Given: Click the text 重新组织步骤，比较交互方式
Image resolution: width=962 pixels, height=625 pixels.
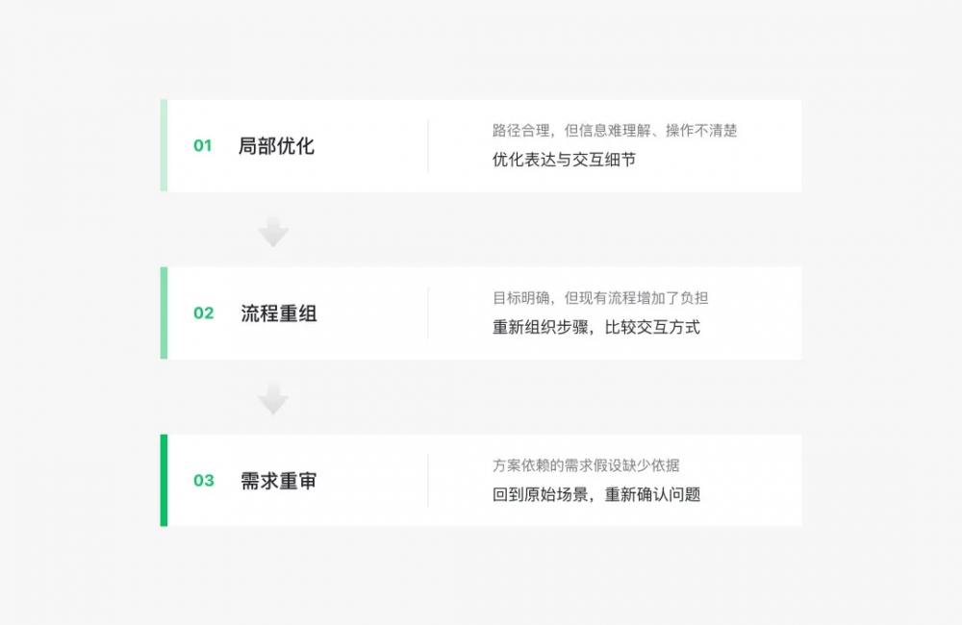Looking at the screenshot, I should 596,328.
